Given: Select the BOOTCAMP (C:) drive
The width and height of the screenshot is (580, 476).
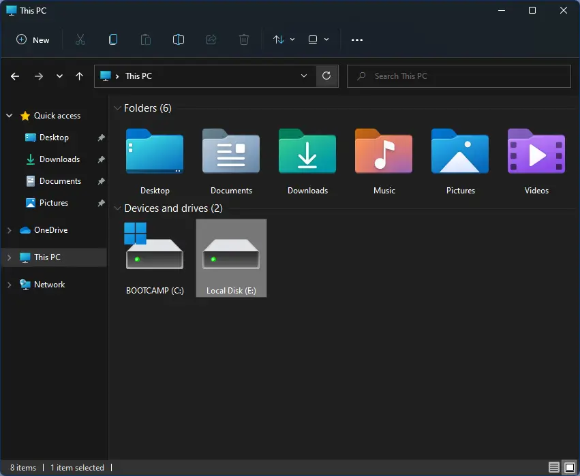Looking at the screenshot, I should [155, 258].
